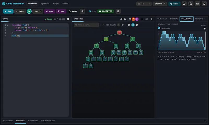This screenshot has height=125, width=209.
Task: Switch to the Algorithms tab
Action: [x=45, y=4]
